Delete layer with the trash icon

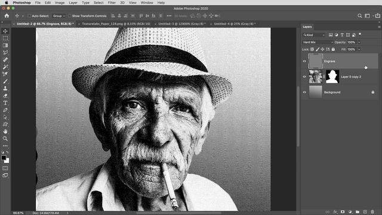pyautogui.click(x=372, y=212)
